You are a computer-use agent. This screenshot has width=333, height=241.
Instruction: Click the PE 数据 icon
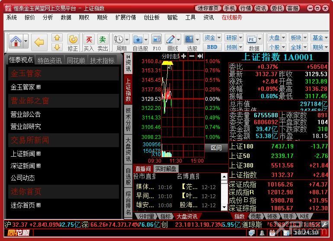251,39
